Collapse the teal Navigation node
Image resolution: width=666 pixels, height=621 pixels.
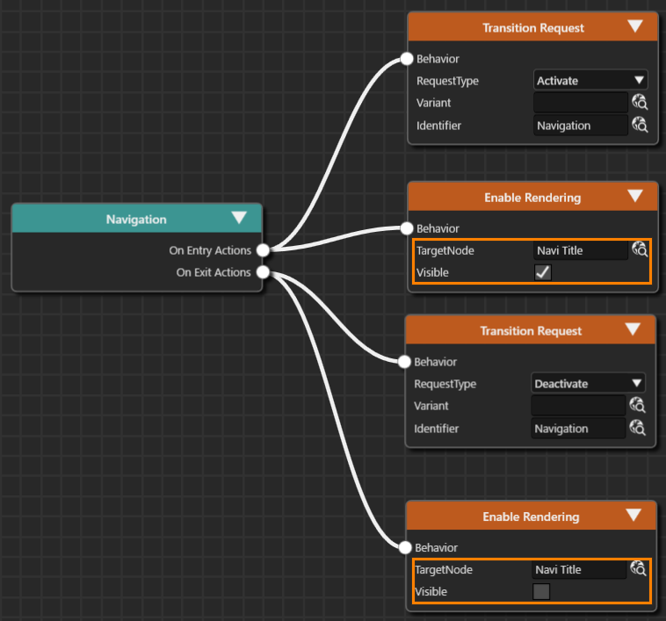pyautogui.click(x=239, y=218)
